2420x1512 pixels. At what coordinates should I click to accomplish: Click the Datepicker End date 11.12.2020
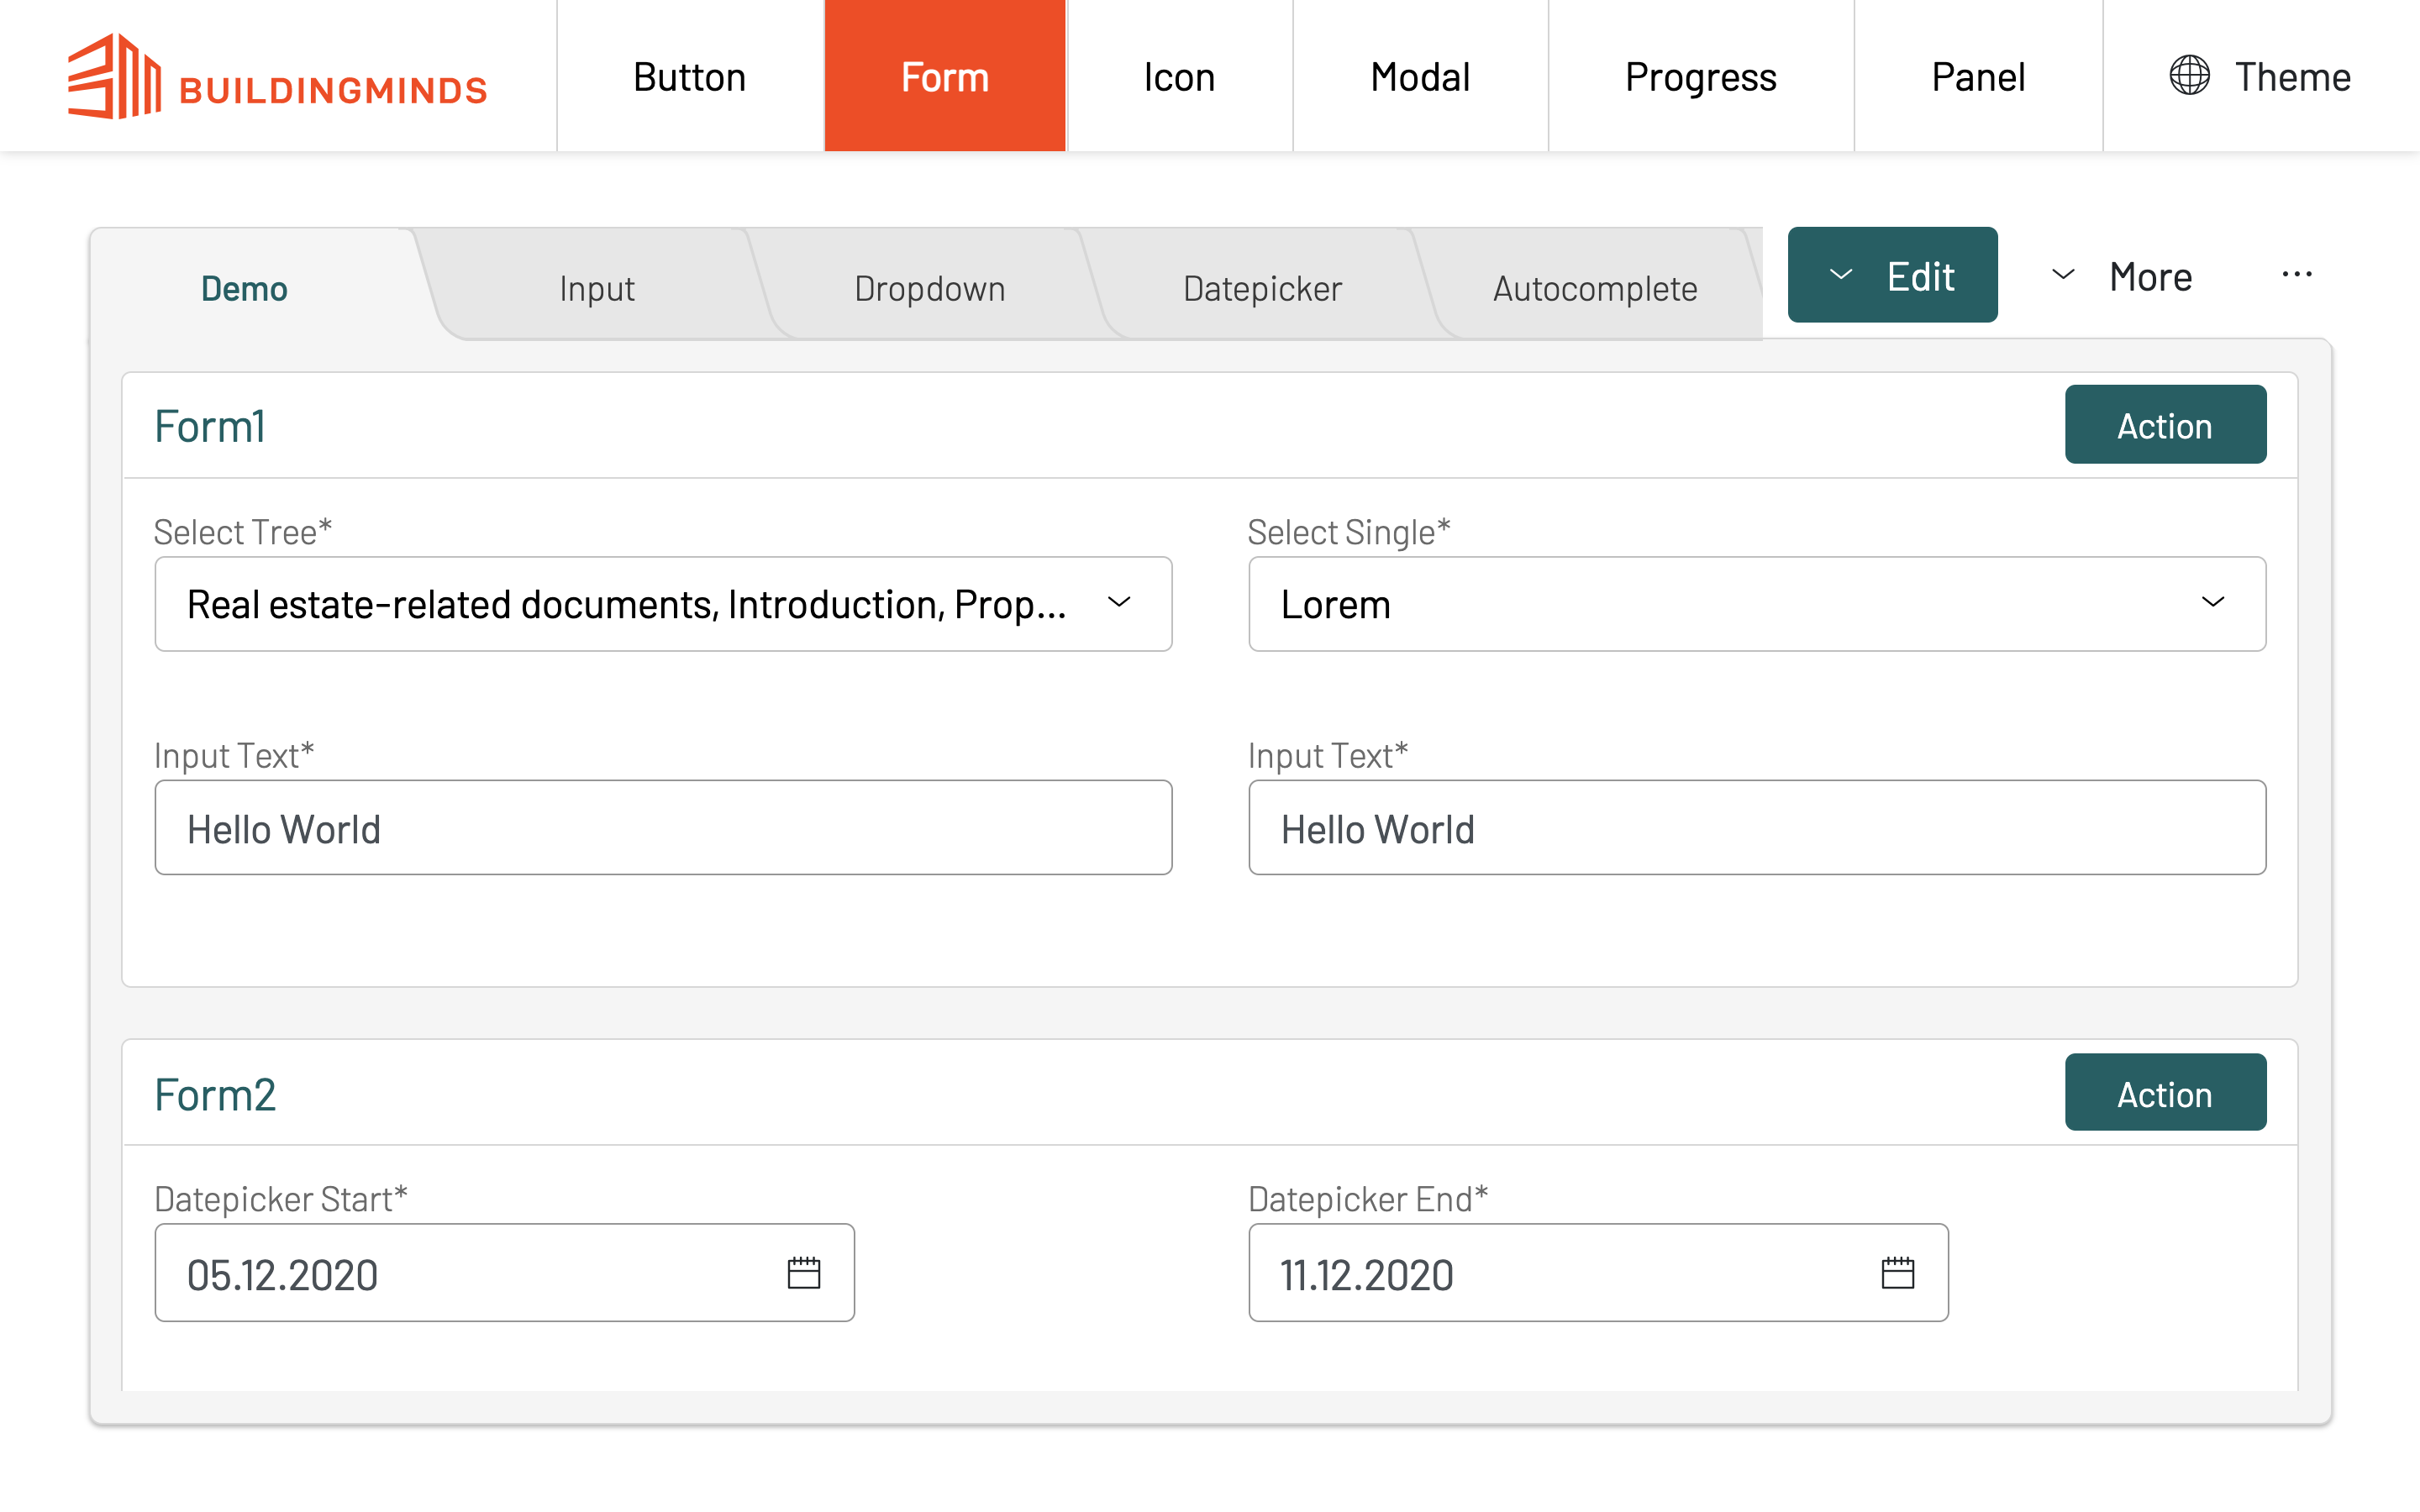click(1367, 1275)
